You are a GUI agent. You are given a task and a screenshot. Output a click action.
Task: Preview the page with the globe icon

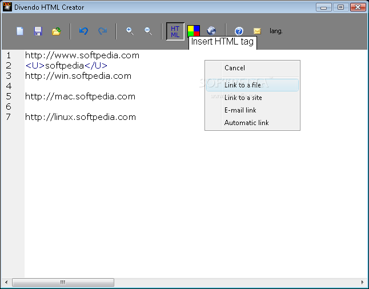coord(211,31)
